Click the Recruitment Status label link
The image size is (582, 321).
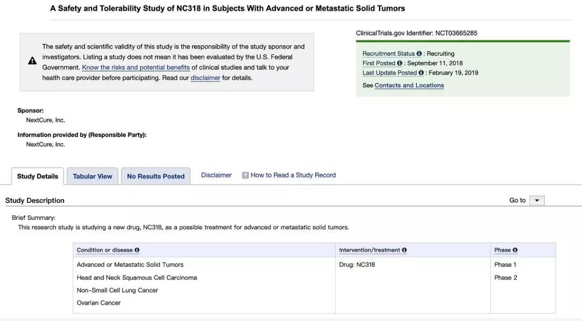point(389,54)
